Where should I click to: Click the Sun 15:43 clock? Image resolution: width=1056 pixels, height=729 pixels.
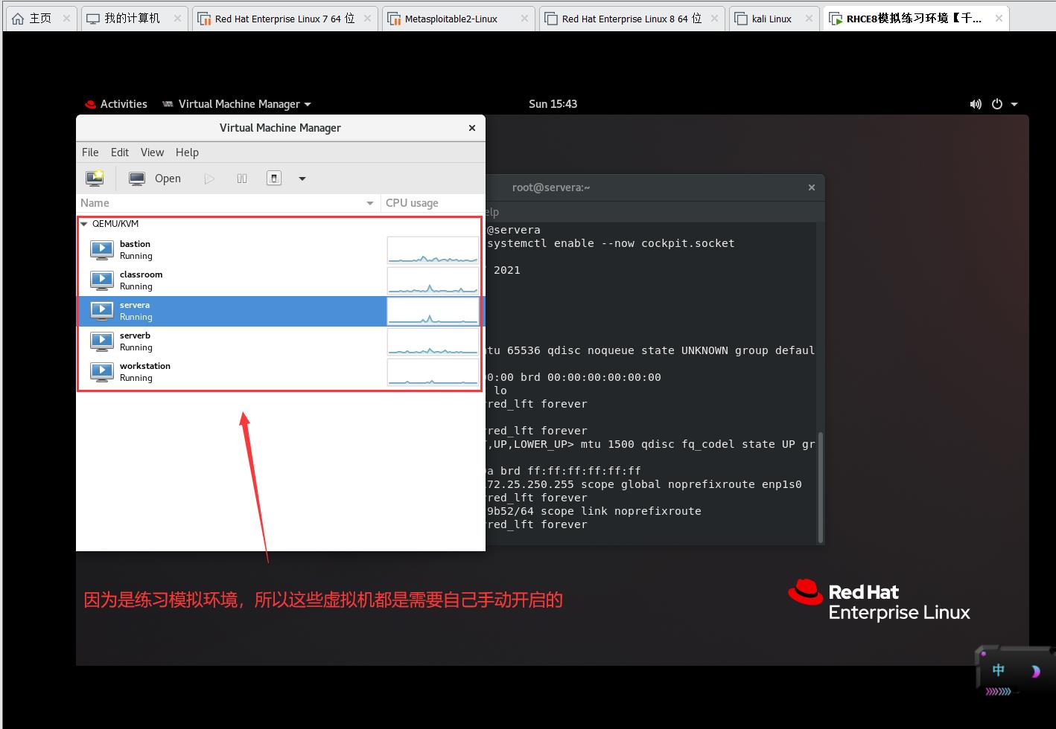553,104
